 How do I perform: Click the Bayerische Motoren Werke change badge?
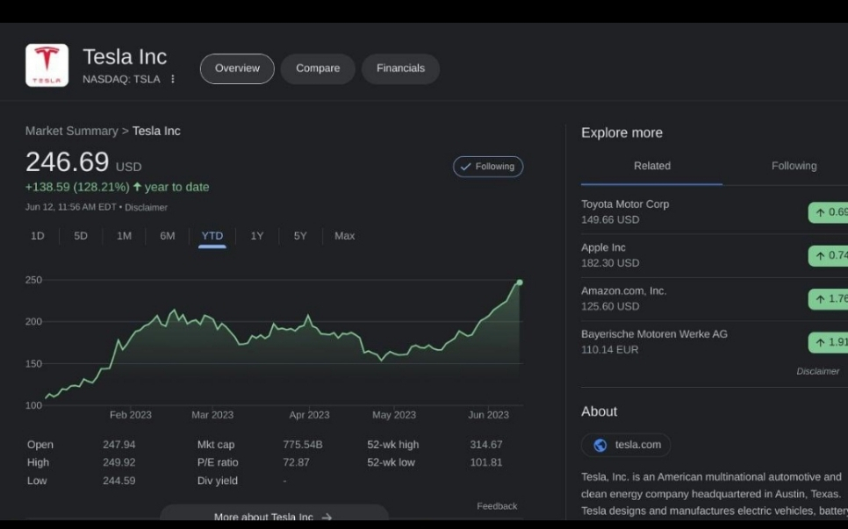pyautogui.click(x=828, y=342)
